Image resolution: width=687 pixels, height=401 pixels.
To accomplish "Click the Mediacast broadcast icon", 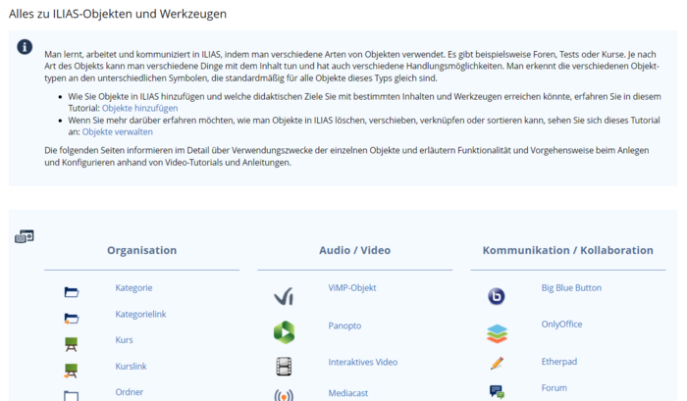I will (284, 395).
